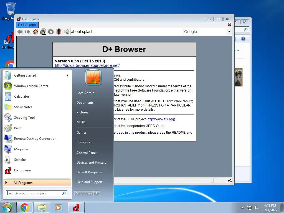This screenshot has width=284, height=213.
Task: Stop loading with the round X icon
Action: pos(51,32)
